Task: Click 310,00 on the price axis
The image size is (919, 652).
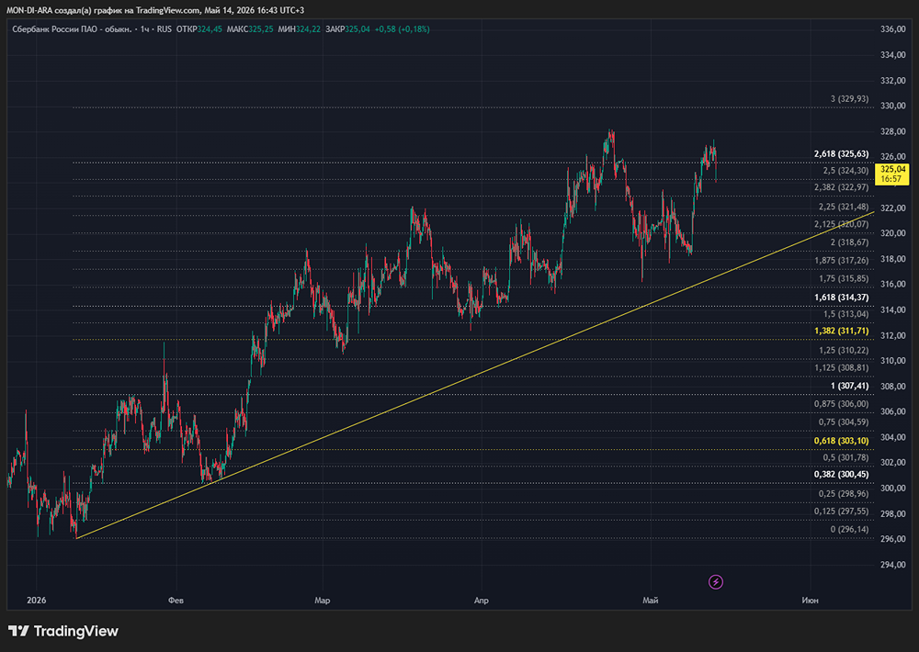Action: [893, 361]
